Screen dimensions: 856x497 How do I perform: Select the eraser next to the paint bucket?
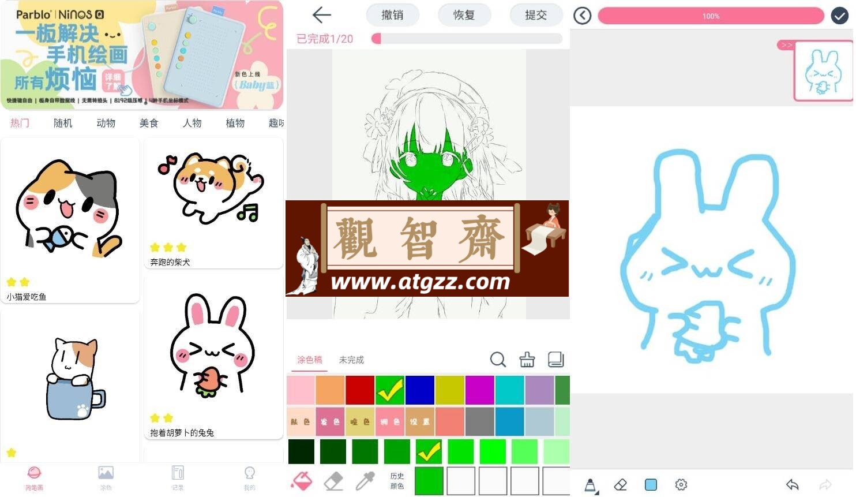tap(333, 481)
